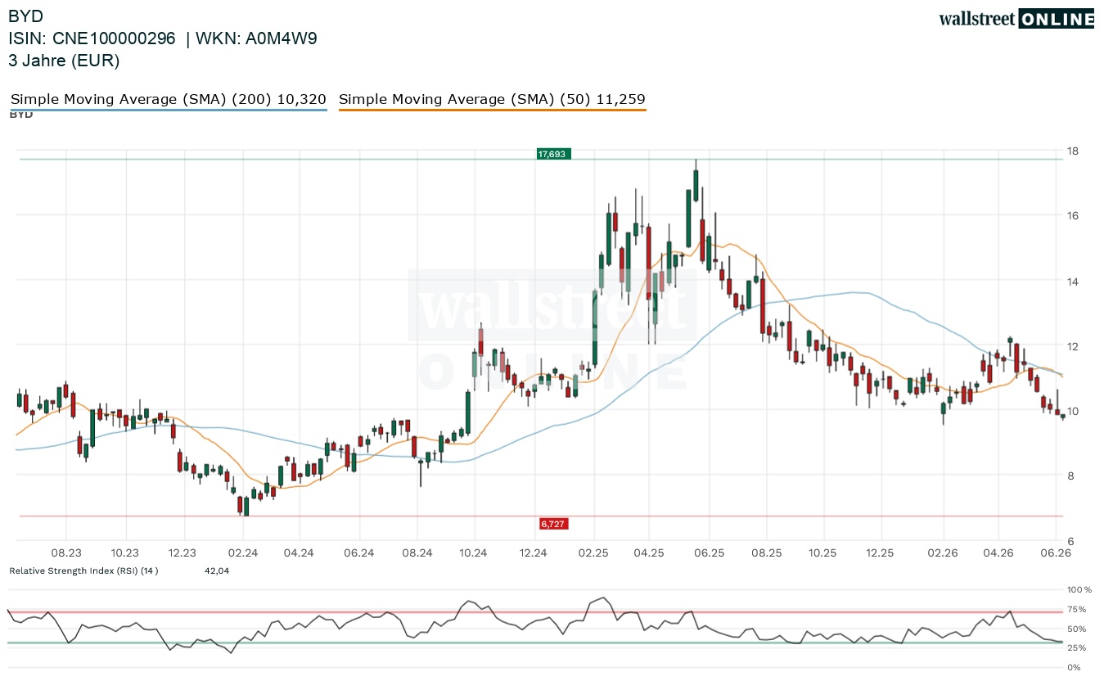Select the SMA (200) legend entry

click(x=169, y=100)
